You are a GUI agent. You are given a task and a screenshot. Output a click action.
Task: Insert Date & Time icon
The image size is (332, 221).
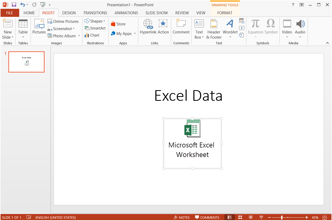[241, 21]
